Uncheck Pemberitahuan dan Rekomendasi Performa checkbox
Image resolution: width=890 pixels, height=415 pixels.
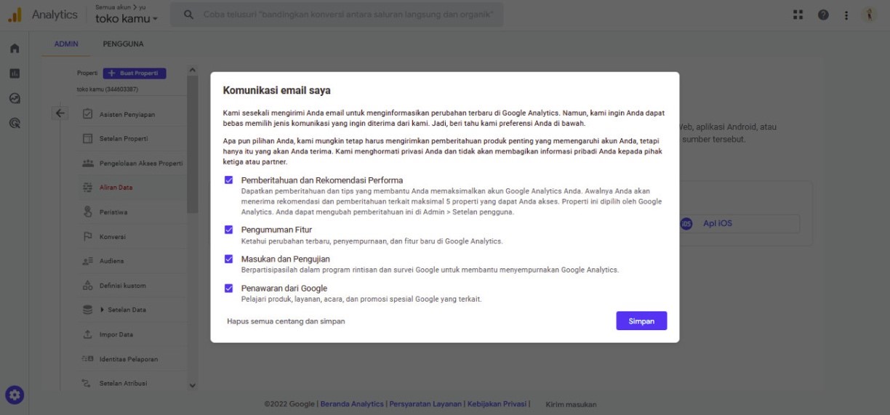click(229, 180)
